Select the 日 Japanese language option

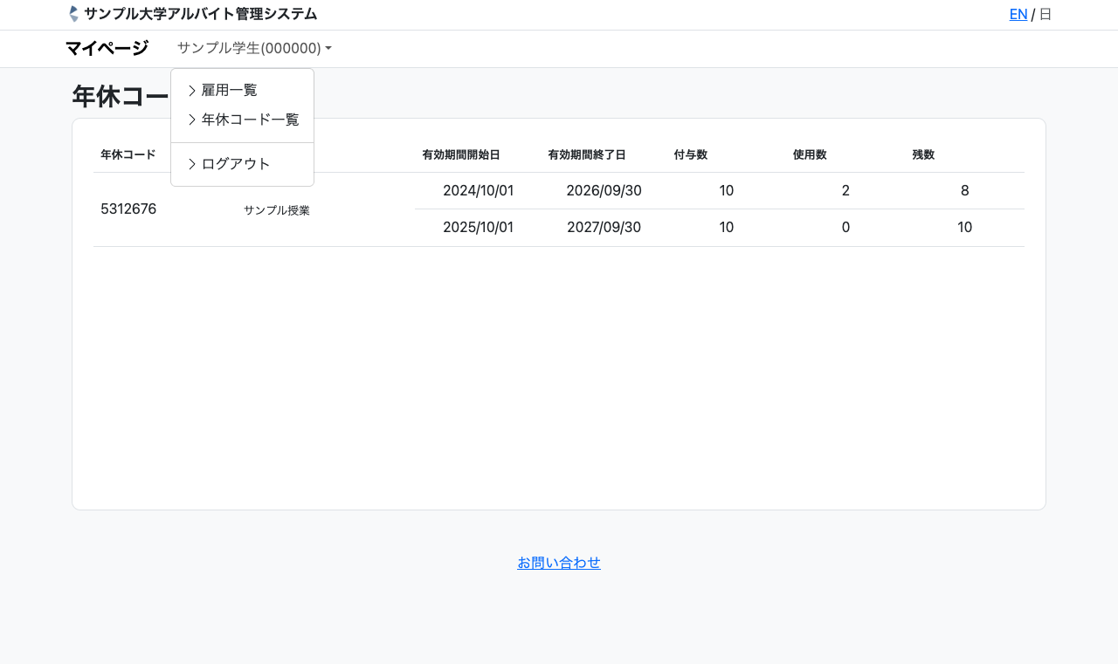(x=1046, y=14)
